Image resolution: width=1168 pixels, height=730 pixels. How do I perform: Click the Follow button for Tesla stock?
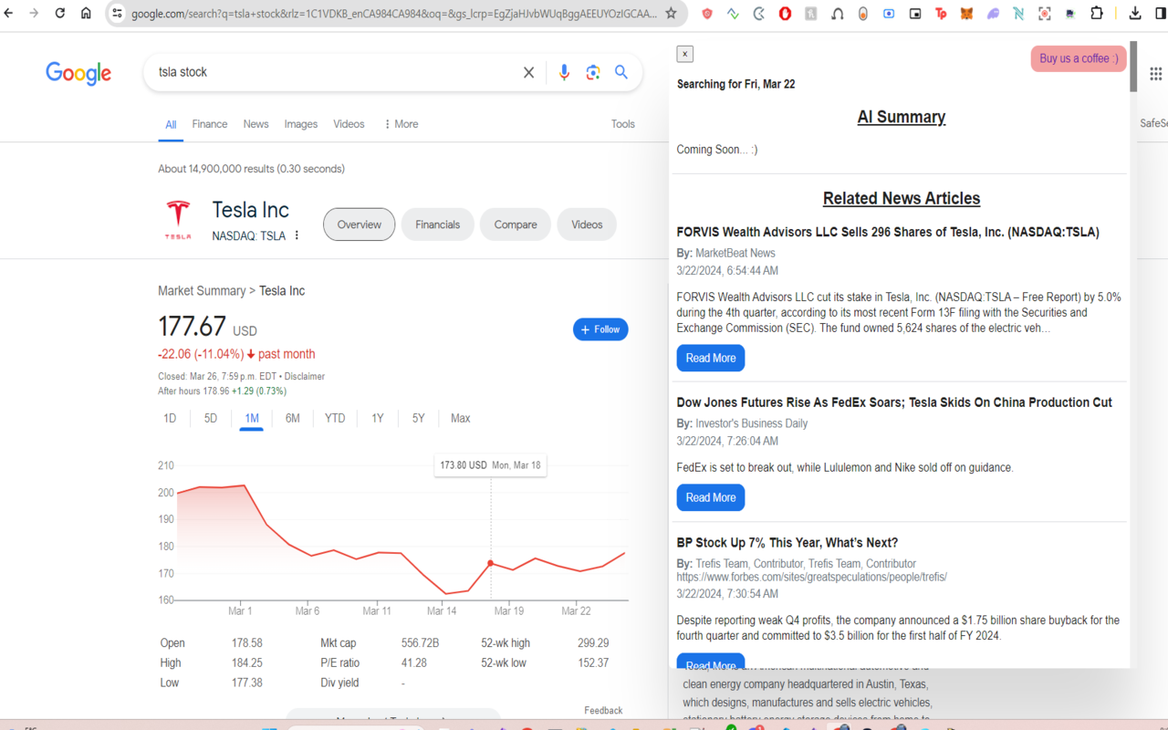[x=600, y=329]
